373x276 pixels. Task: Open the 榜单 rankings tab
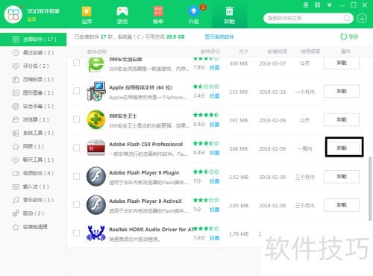[158, 15]
